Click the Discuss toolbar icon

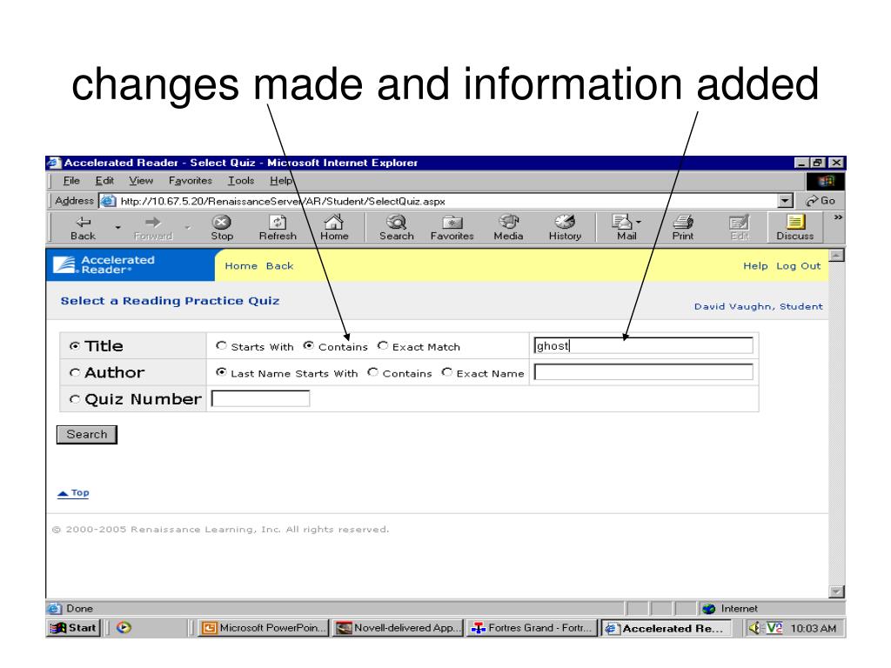pos(795,222)
